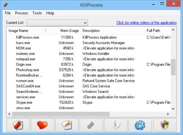Click the 152420 k memory value
The height and width of the screenshot is (135, 183).
(66, 103)
